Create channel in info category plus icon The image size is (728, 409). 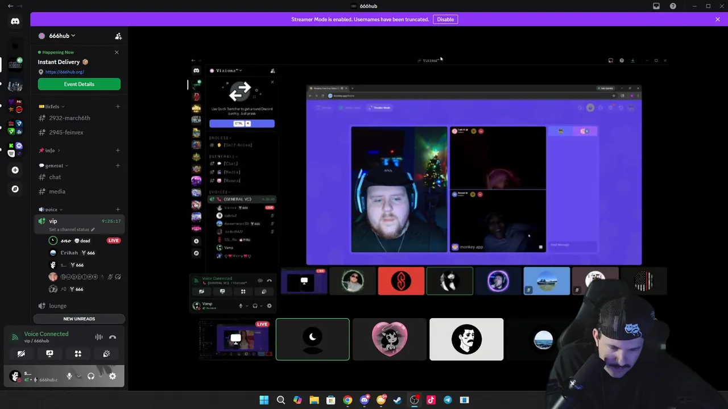118,151
